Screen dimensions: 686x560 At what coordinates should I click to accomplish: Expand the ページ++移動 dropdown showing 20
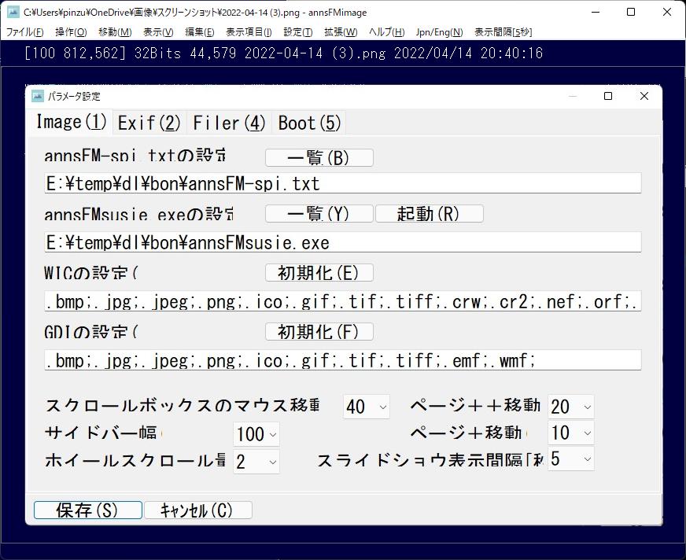571,407
